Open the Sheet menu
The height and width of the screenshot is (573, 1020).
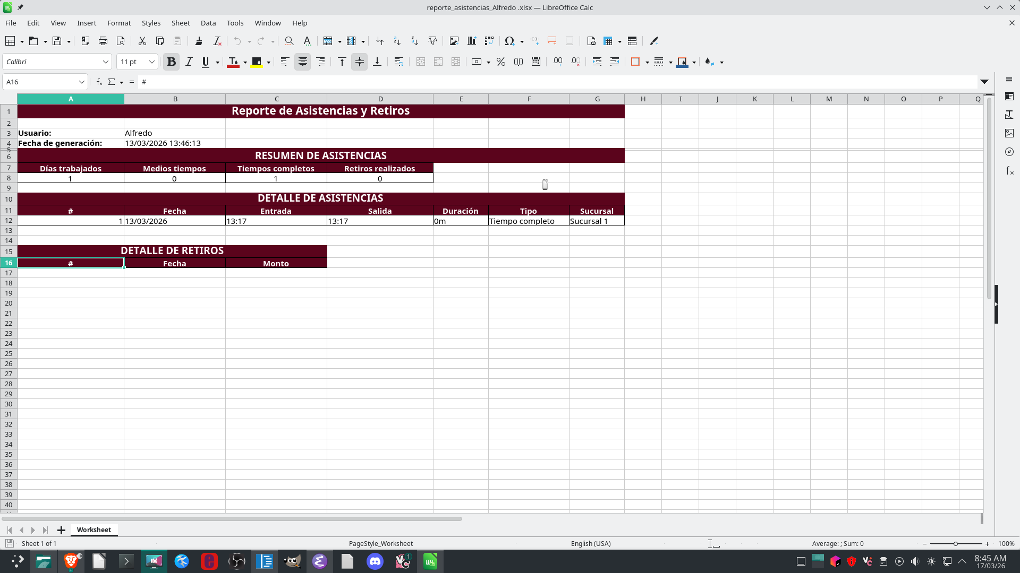point(180,23)
